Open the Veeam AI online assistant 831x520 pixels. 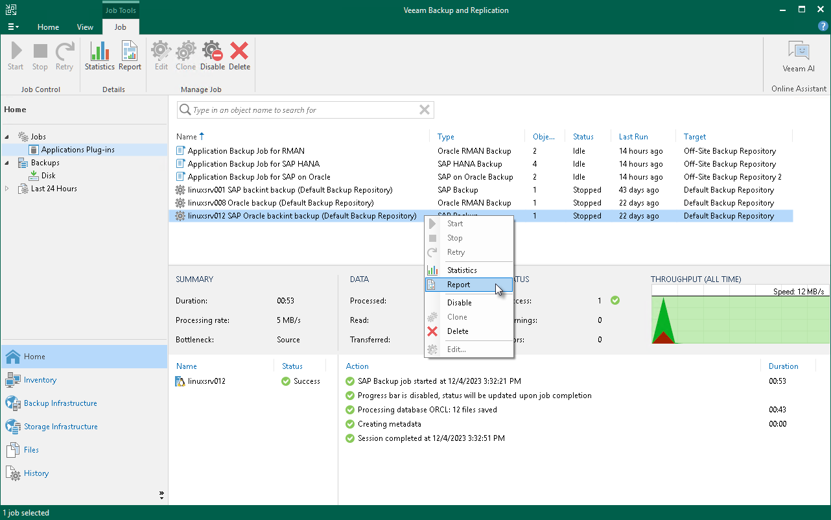799,56
